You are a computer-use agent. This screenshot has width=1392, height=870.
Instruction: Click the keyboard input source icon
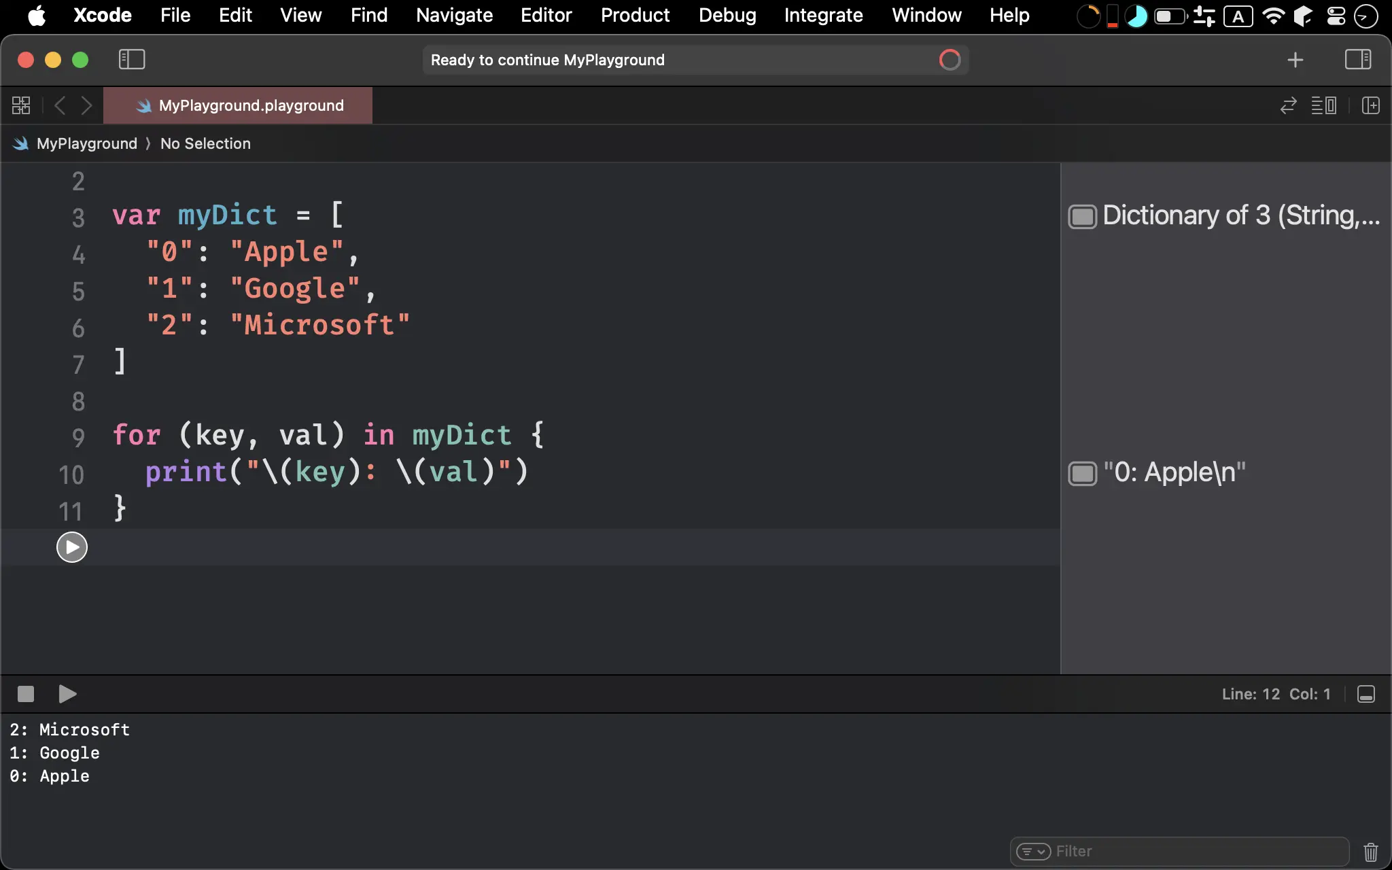point(1238,16)
